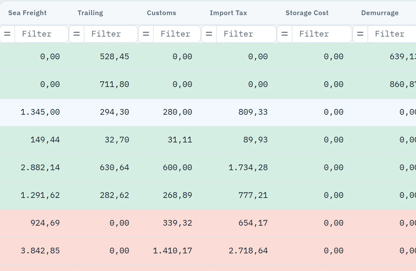Select the Trailing value 32,70
This screenshot has height=271, width=416.
pyautogui.click(x=117, y=140)
